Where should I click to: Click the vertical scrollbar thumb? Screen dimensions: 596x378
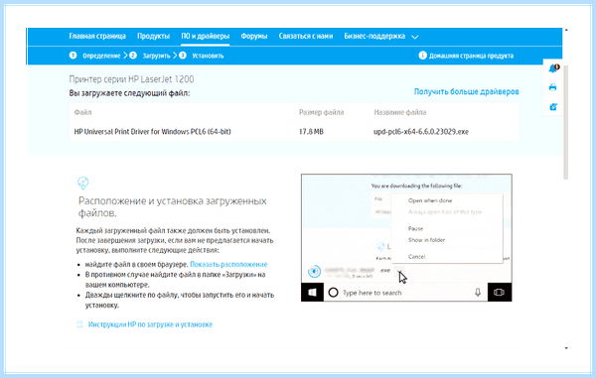[x=566, y=121]
